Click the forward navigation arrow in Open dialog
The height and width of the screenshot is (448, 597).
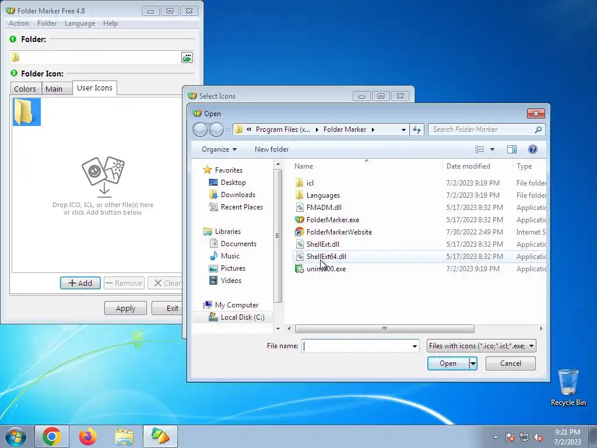[216, 130]
